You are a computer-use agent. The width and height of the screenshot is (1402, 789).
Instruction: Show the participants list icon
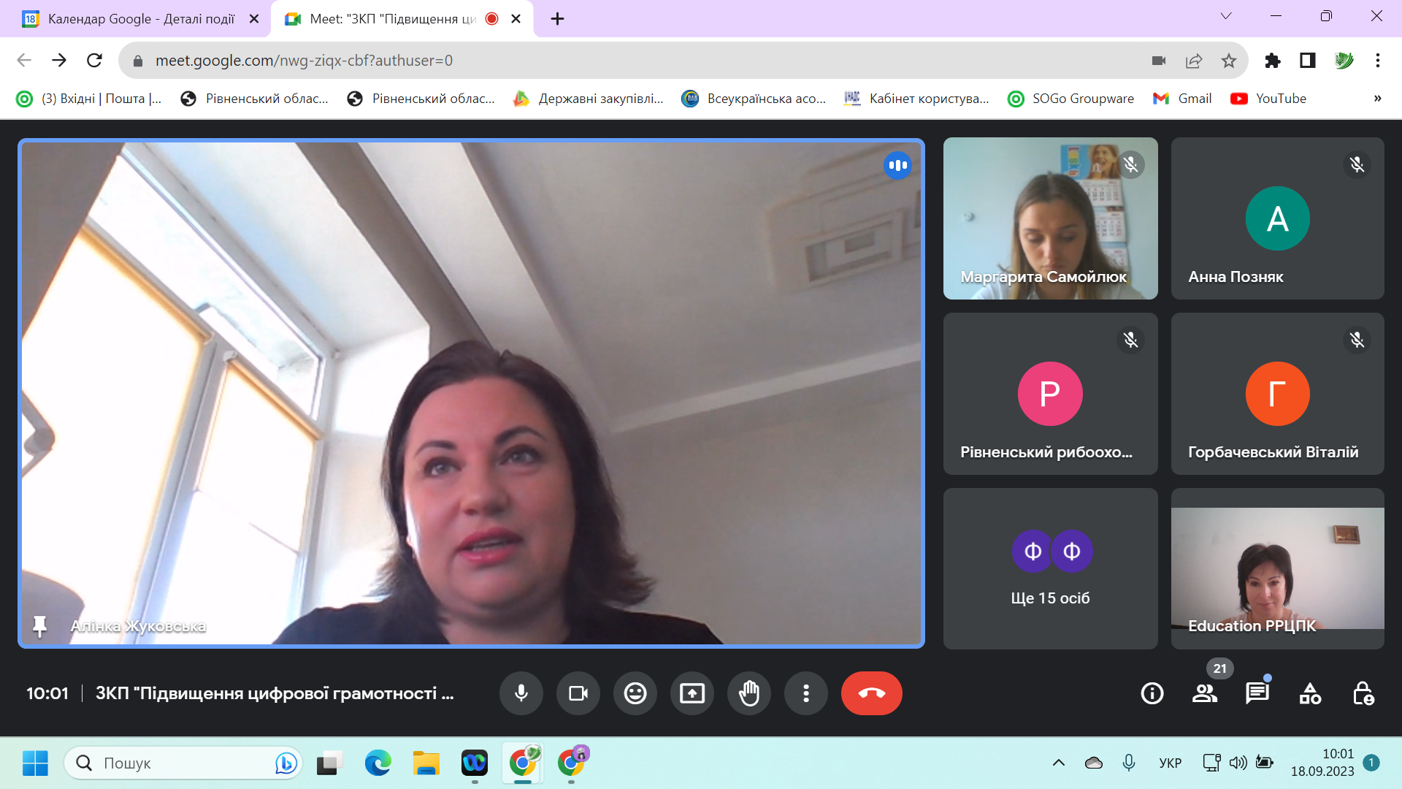tap(1204, 693)
